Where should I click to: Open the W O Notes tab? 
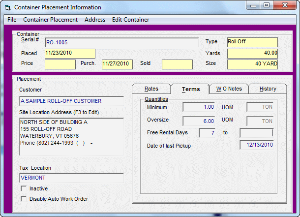pyautogui.click(x=229, y=89)
